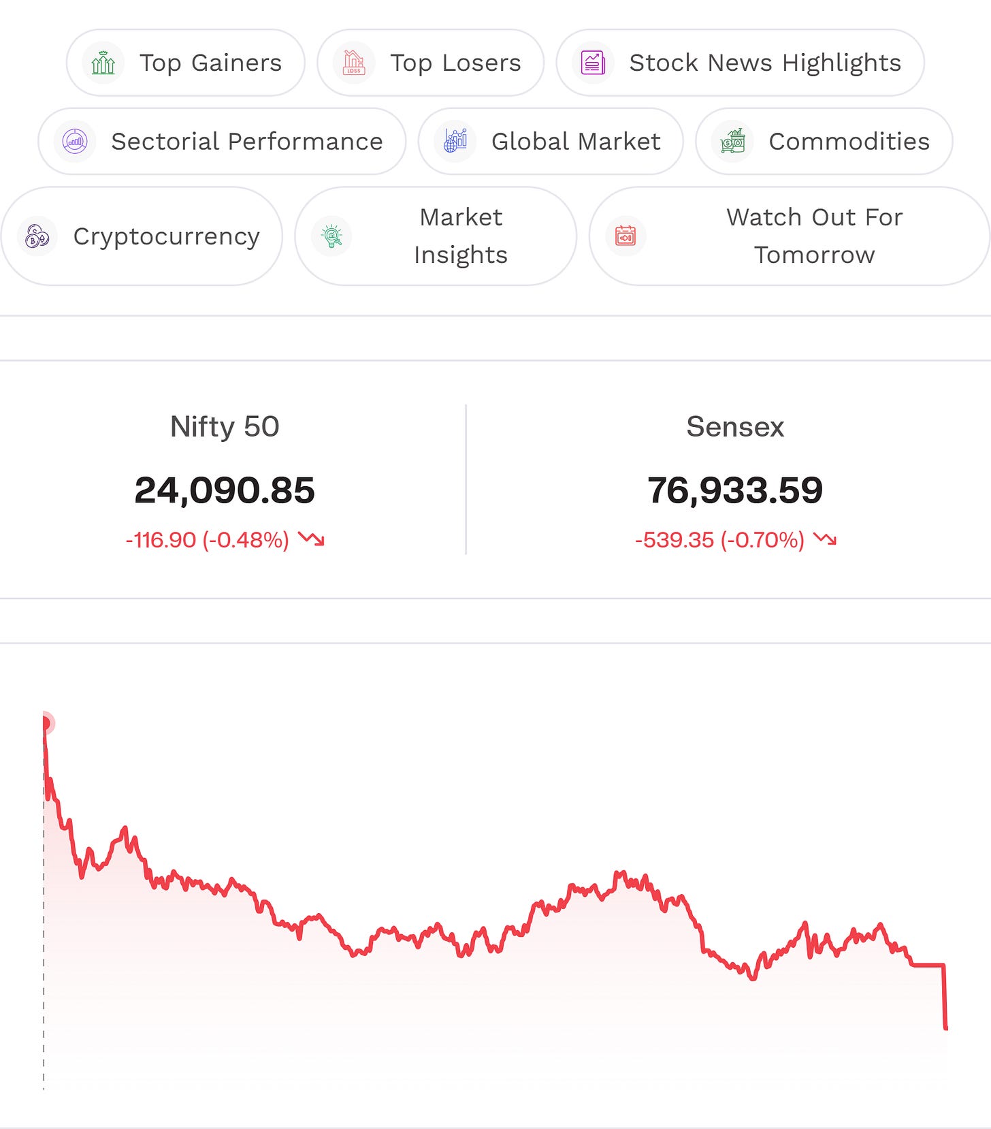Click the Top Losers loss icon
This screenshot has width=991, height=1129.
(354, 63)
